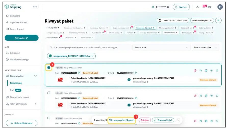Click WhatsApp icon on first package row
Viewport: 227px width, 129px height.
(217, 70)
